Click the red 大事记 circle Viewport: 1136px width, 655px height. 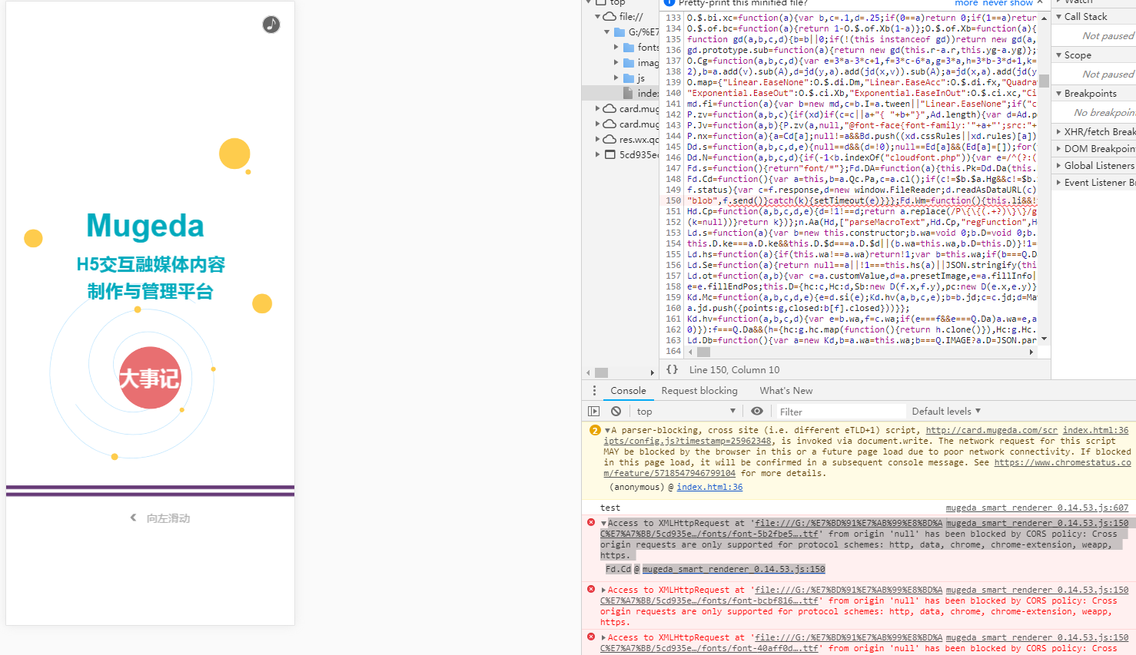(151, 378)
